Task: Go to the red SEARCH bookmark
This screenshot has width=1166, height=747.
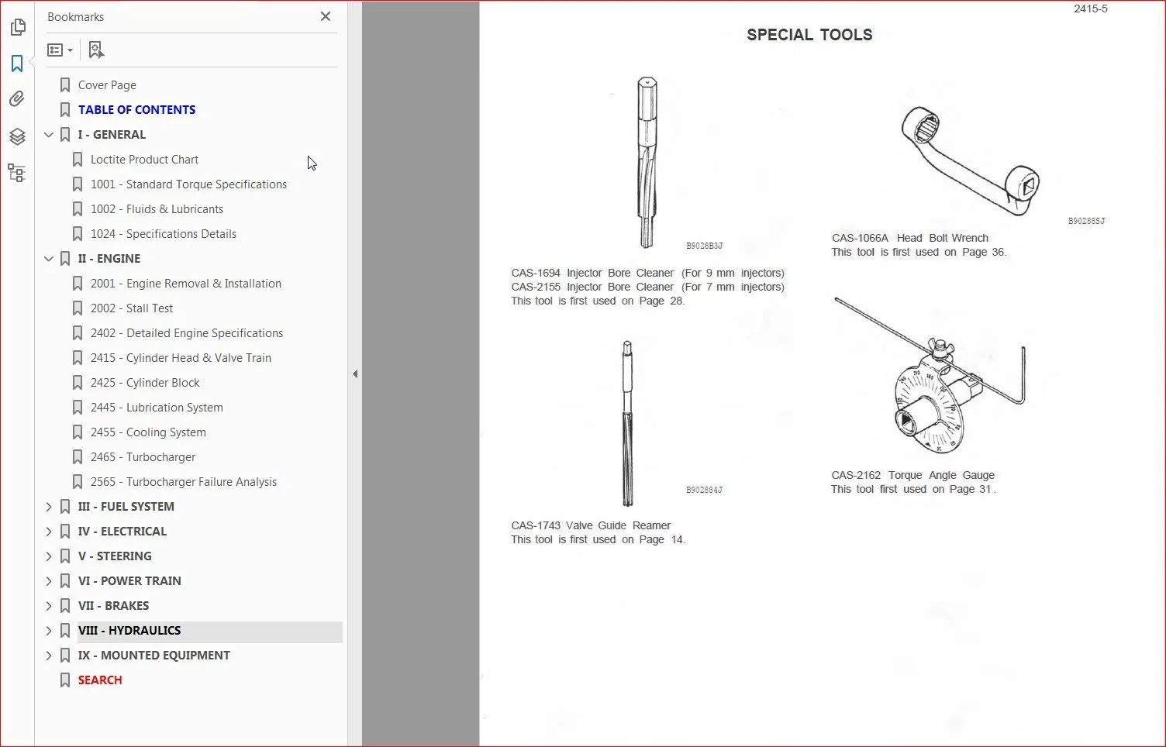Action: [x=100, y=680]
